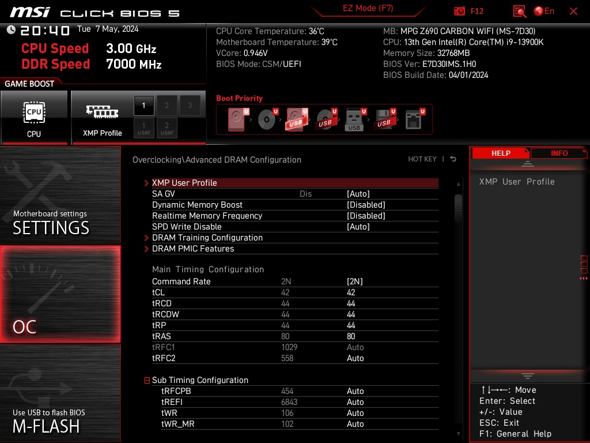Image resolution: width=590 pixels, height=443 pixels.
Task: Select the network boot device icon
Action: point(415,119)
